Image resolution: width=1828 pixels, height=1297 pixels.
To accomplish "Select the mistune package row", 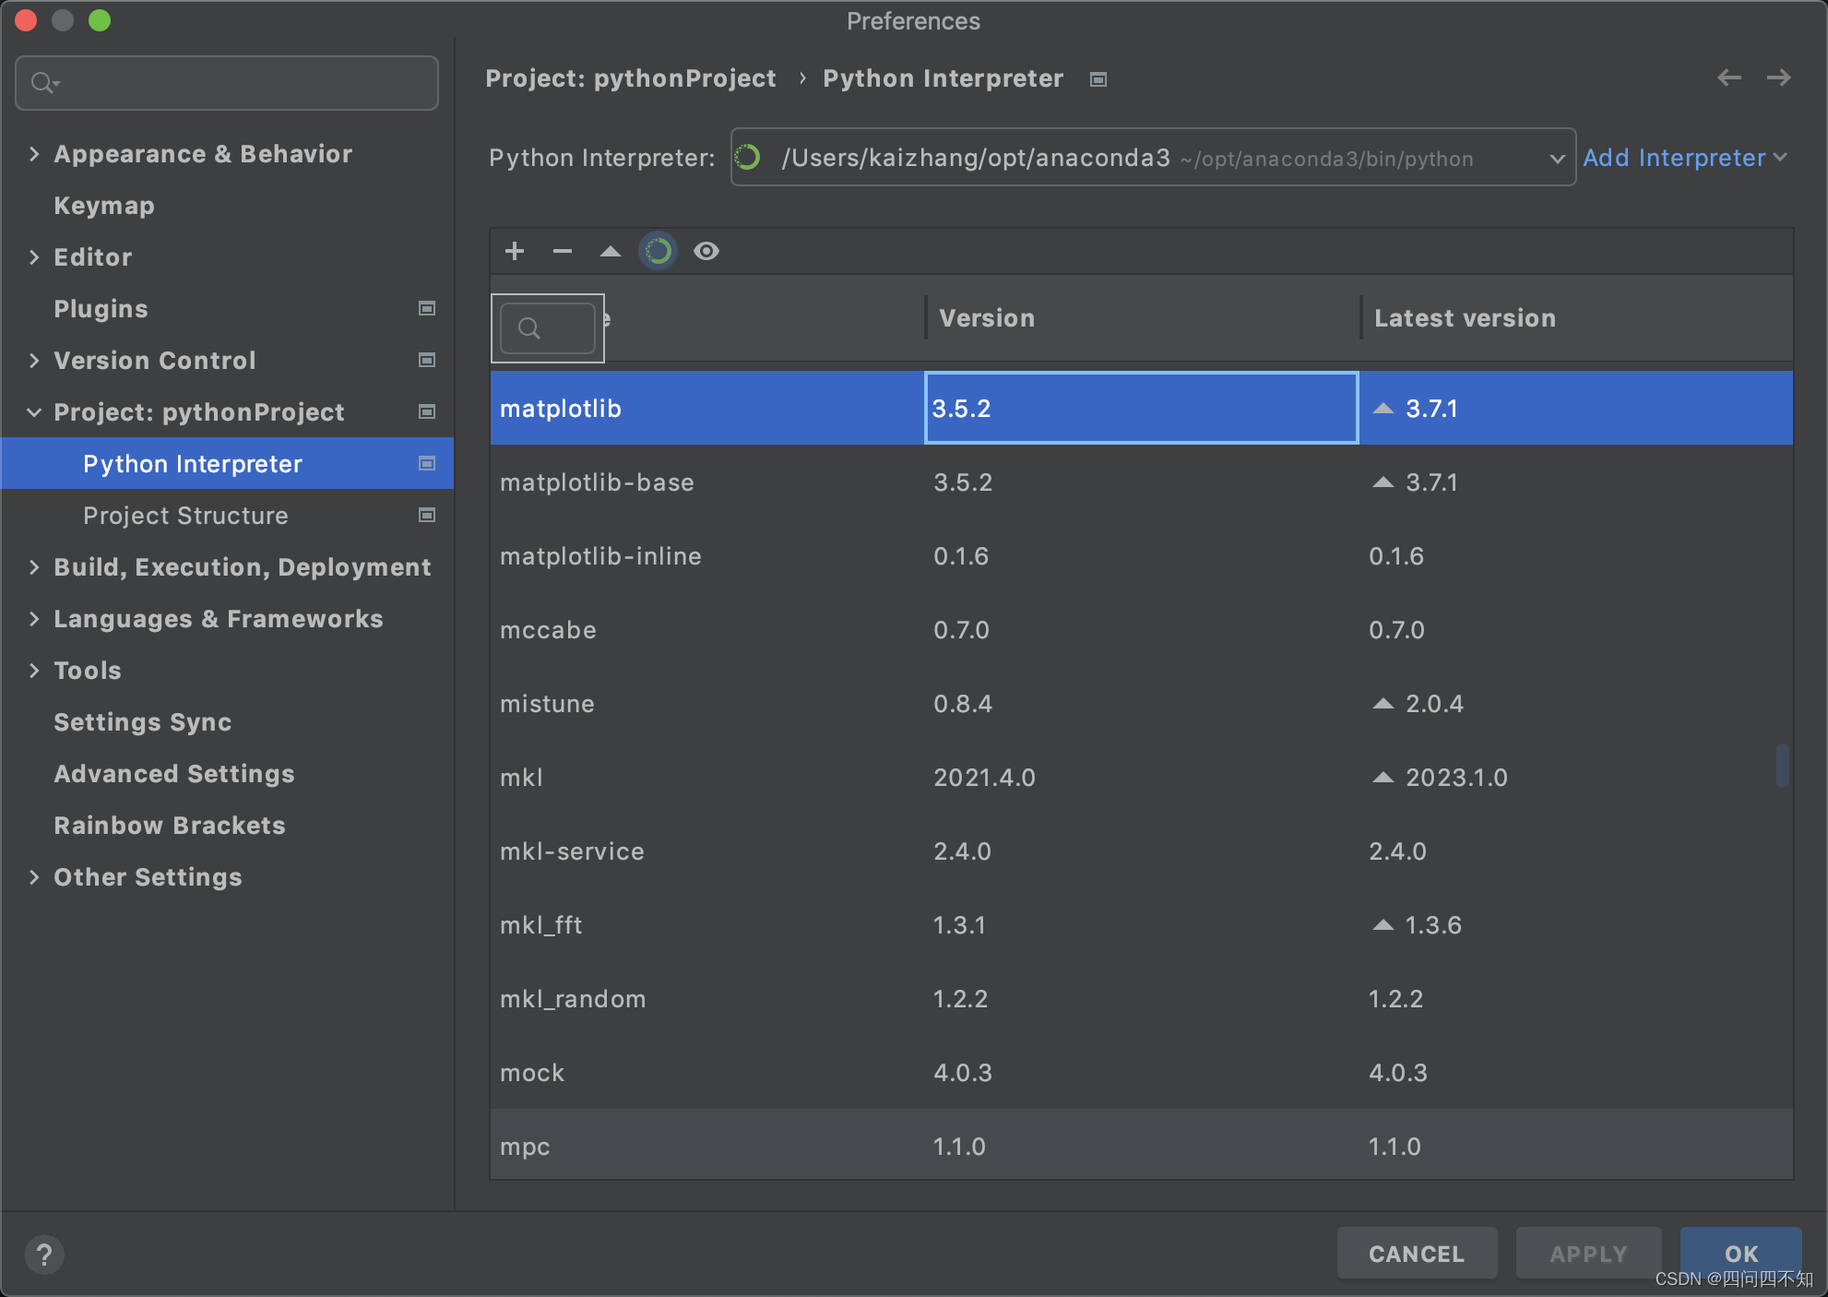I will coord(1142,704).
